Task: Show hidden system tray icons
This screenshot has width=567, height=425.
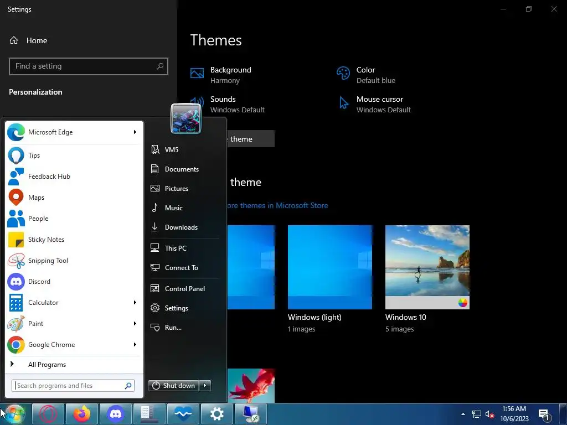Action: (463, 414)
